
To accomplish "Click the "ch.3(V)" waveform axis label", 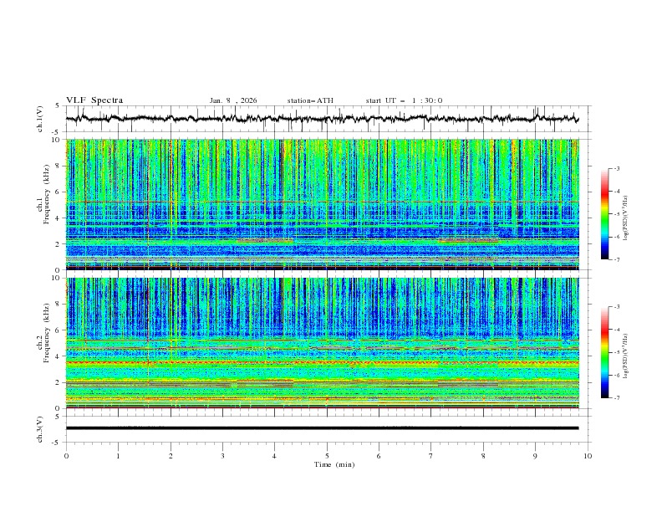I will [x=40, y=429].
